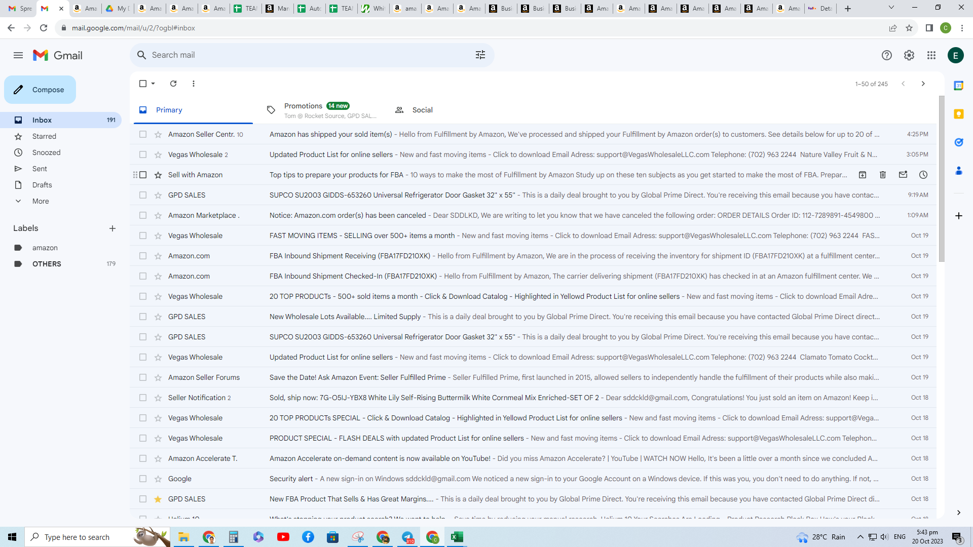Open the Gmail main menu hamburger icon
The image size is (973, 547).
(18, 55)
